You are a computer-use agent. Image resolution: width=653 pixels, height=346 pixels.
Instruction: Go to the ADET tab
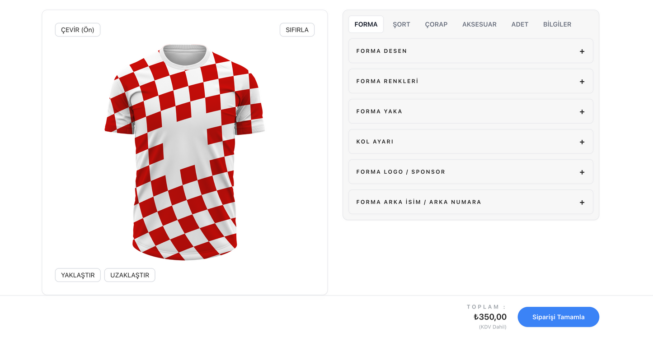coord(520,24)
